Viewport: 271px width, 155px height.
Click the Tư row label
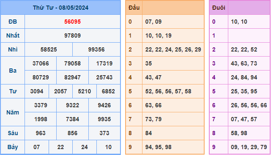(13, 91)
